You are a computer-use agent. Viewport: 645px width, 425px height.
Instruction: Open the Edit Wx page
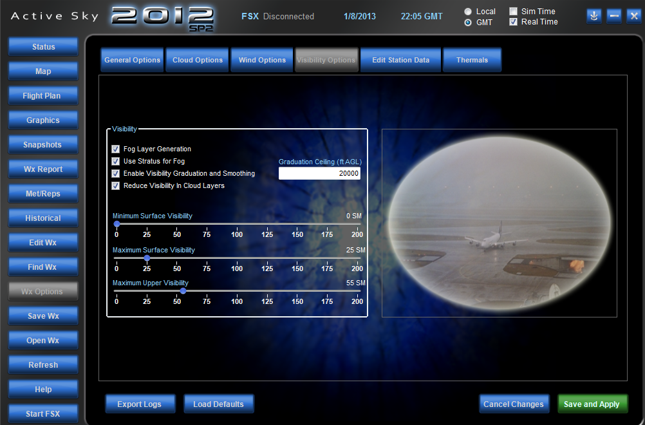pyautogui.click(x=43, y=243)
